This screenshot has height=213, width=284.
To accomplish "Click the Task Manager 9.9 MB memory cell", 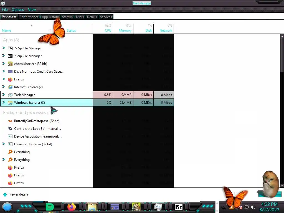I will point(123,95).
